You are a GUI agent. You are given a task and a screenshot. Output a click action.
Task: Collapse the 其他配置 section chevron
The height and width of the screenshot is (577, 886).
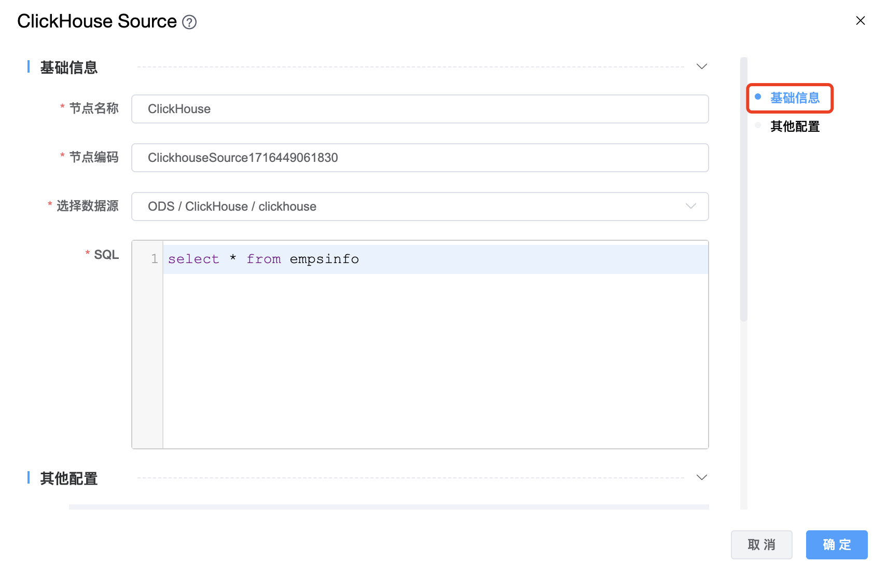click(701, 477)
